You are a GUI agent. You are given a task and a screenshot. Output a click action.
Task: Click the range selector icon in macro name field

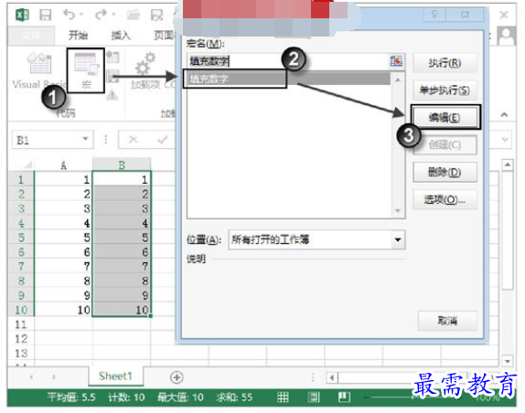pos(396,61)
